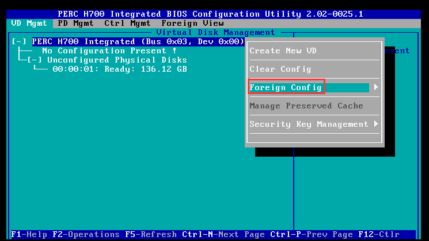Click Ctrl-N-Next Page in the bottom bar
The image size is (429, 241).
point(223,235)
